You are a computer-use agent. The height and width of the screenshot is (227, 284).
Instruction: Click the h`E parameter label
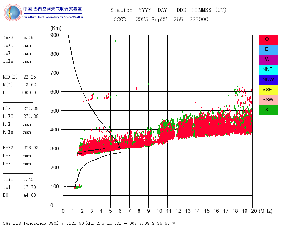(7, 124)
